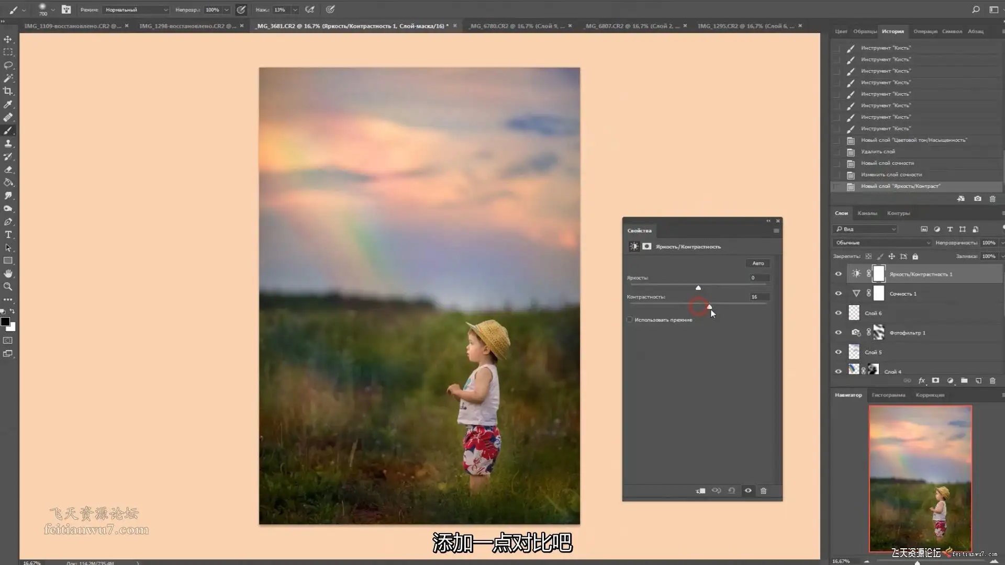The width and height of the screenshot is (1005, 565).
Task: Open the brush blending mode dropdown
Action: coord(136,9)
